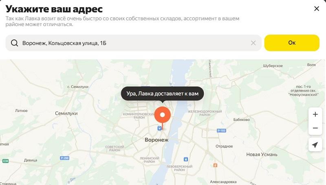Image resolution: width=326 pixels, height=185 pixels.
Task: Click the Левобережный район train station icon
Action: pos(186,159)
